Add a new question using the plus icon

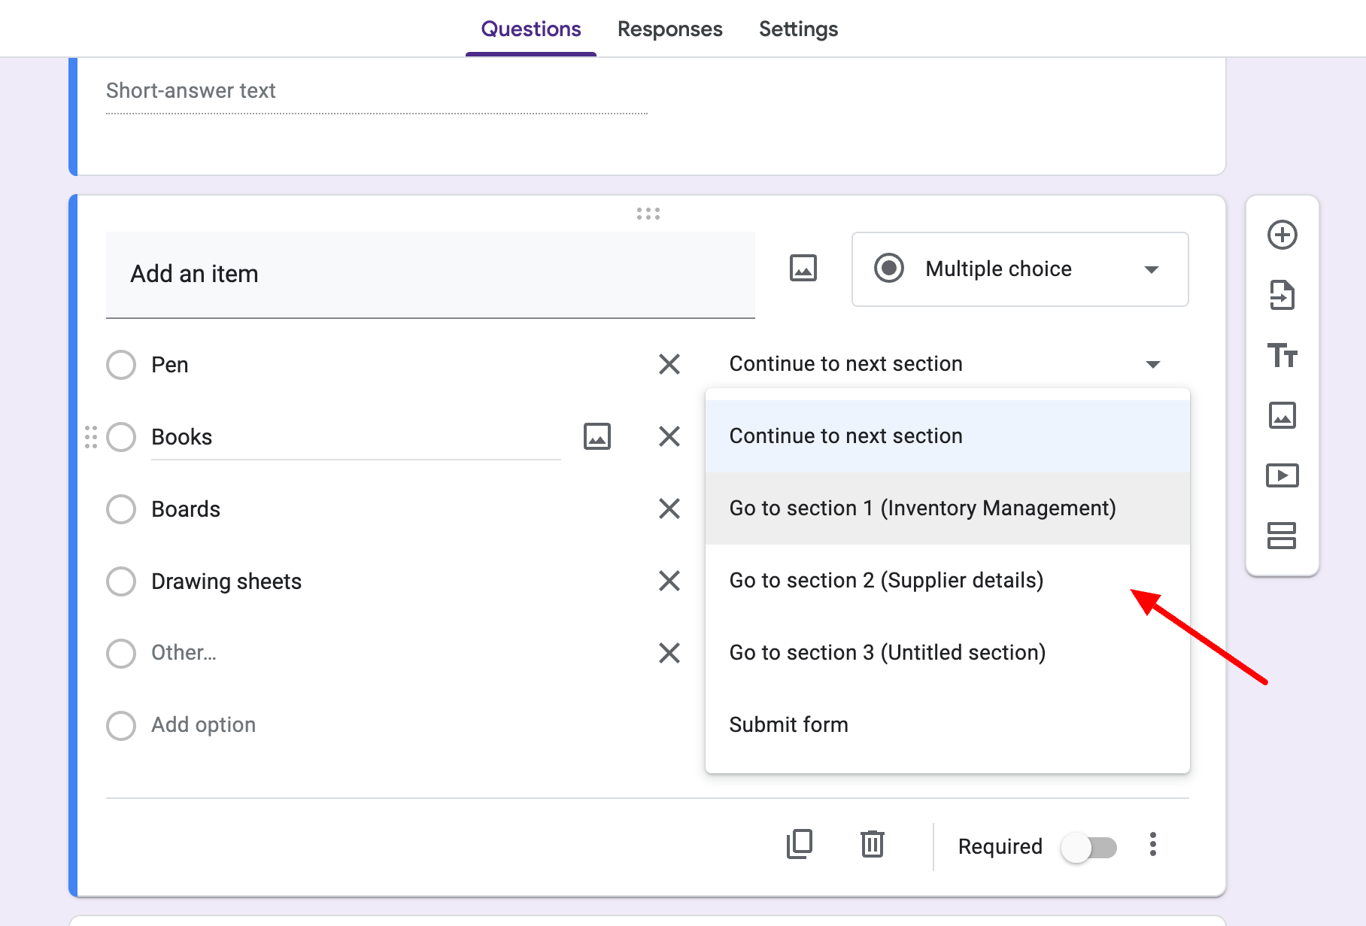[1282, 235]
